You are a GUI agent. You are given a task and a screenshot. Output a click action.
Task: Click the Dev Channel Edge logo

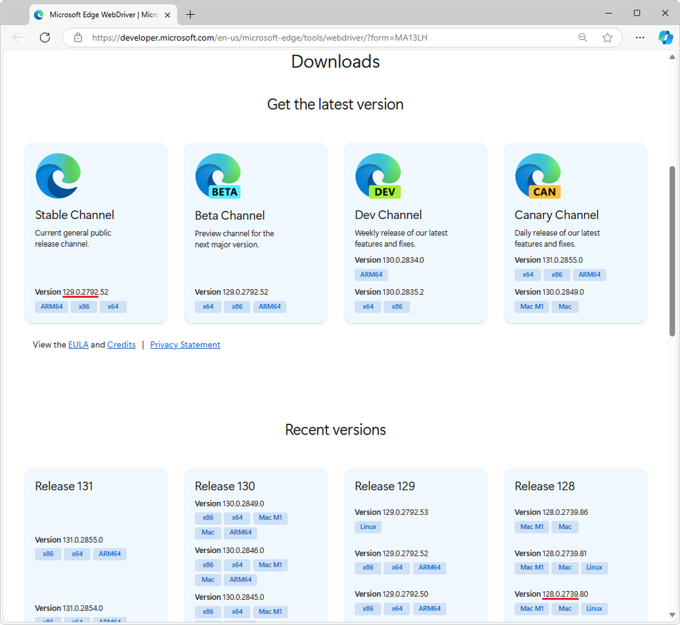(378, 175)
